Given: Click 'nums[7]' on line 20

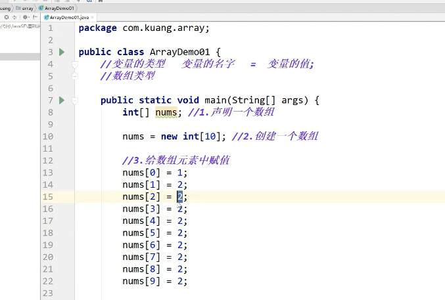Looking at the screenshot, I should tap(141, 257).
